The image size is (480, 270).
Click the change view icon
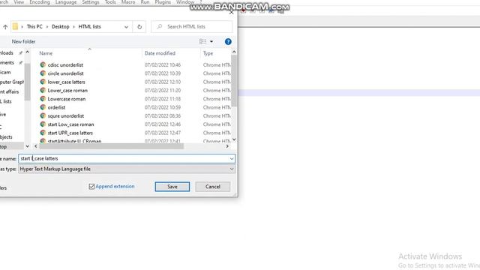202,42
